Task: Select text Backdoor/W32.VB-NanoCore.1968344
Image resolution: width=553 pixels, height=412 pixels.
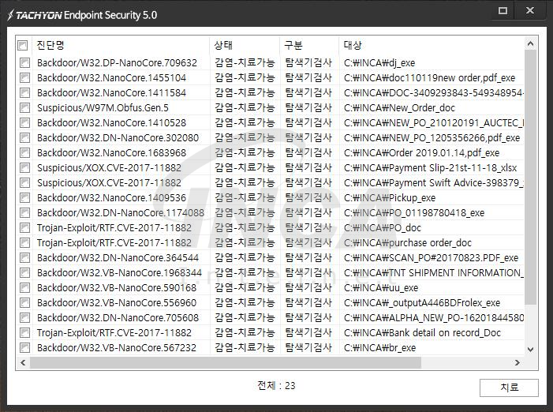Action: click(x=120, y=272)
